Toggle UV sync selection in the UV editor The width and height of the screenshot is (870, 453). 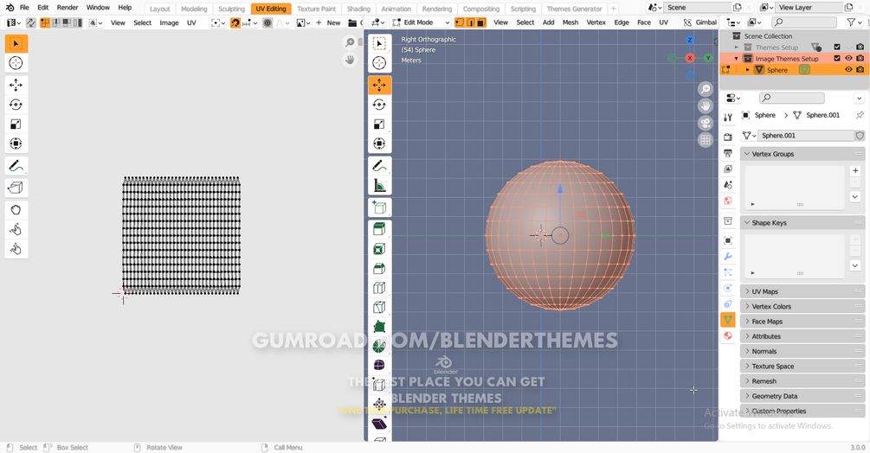pyautogui.click(x=30, y=22)
